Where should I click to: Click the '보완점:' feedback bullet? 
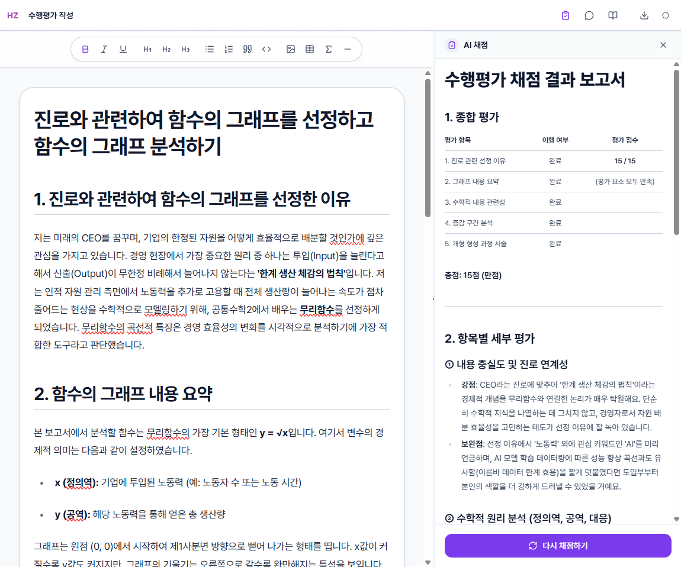click(561, 465)
